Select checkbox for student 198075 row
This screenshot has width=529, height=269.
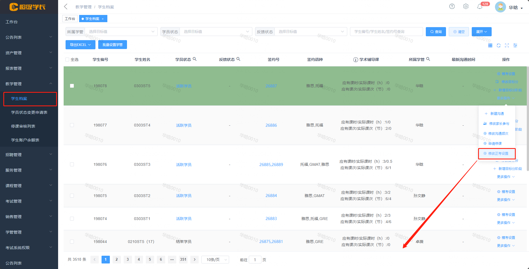[x=72, y=196]
